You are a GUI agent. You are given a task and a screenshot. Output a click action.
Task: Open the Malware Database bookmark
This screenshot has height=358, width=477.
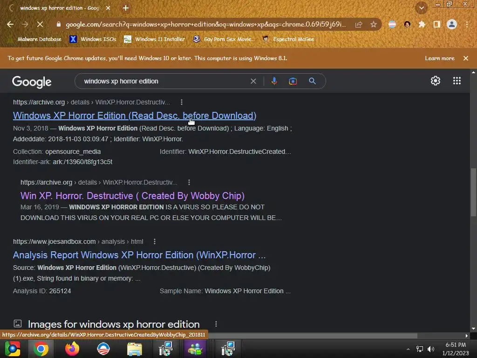point(35,39)
